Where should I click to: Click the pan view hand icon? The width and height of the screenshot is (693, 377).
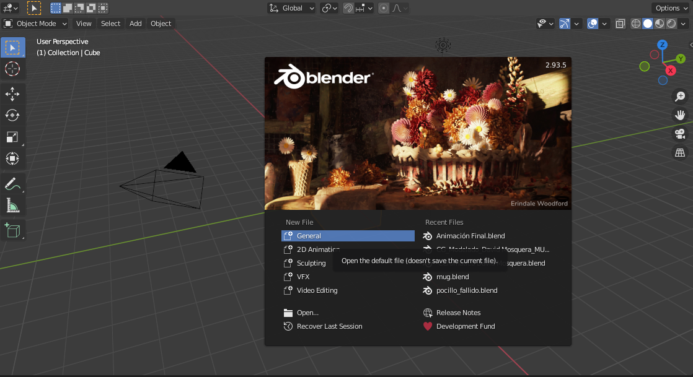pos(680,115)
